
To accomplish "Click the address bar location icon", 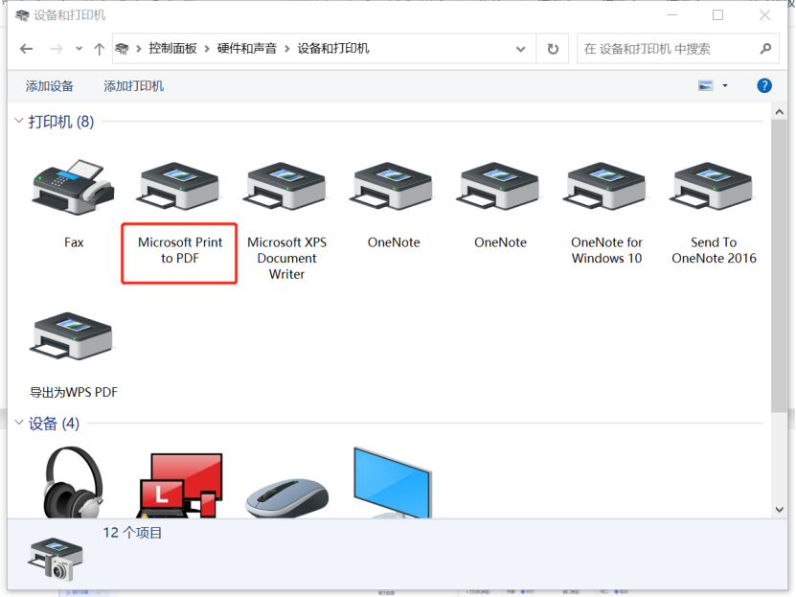I will pyautogui.click(x=122, y=49).
